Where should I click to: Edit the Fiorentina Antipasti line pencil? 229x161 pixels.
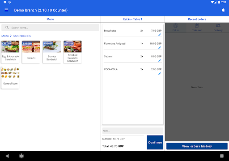tap(160, 48)
